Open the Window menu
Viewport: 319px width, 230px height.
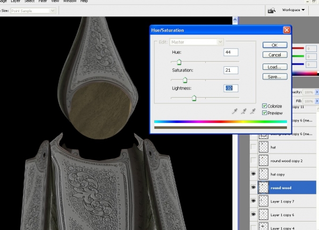pos(70,1)
